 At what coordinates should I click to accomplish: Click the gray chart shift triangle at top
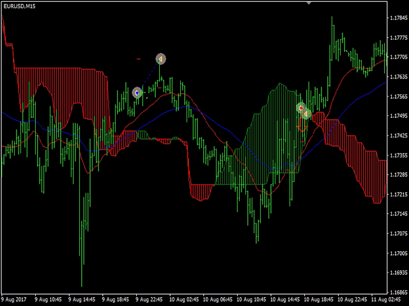coord(309,3)
